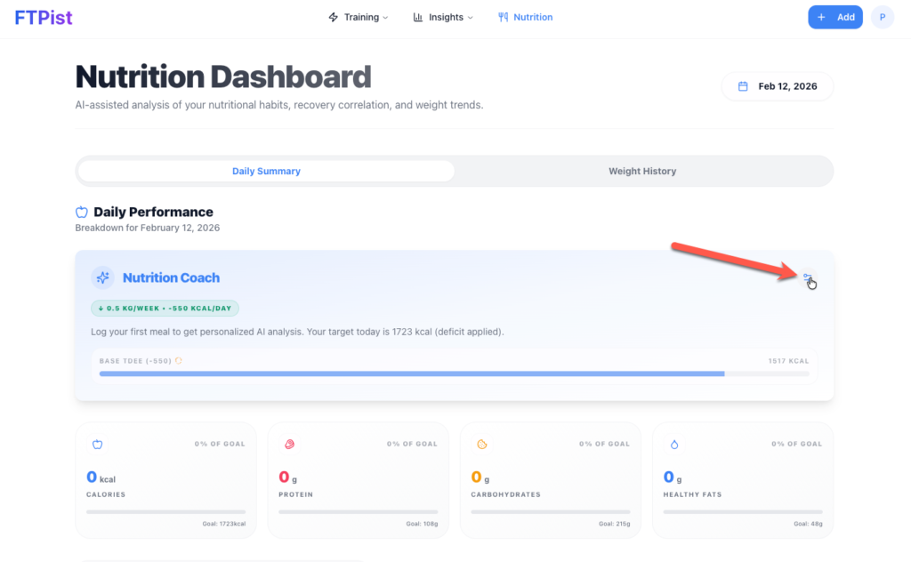This screenshot has height=562, width=911.
Task: Click the apple icon beside Daily Performance
Action: point(82,212)
